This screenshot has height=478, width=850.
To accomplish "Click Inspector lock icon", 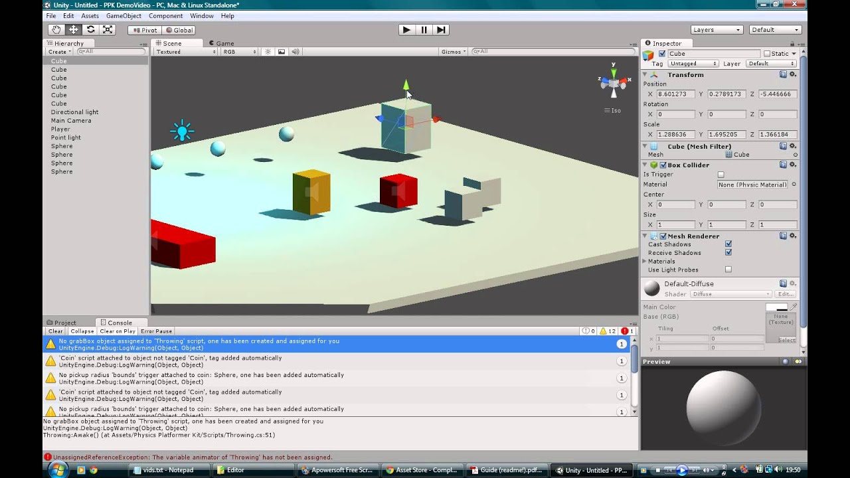I will pyautogui.click(x=794, y=43).
